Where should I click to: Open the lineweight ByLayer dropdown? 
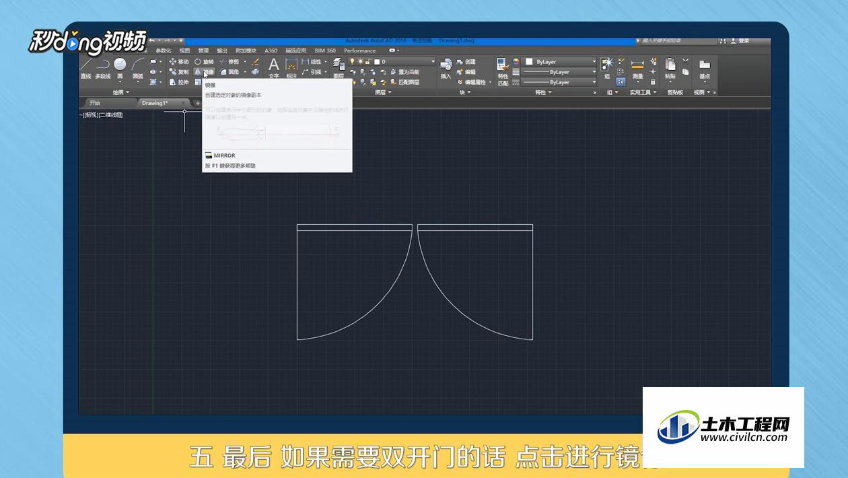coord(594,72)
